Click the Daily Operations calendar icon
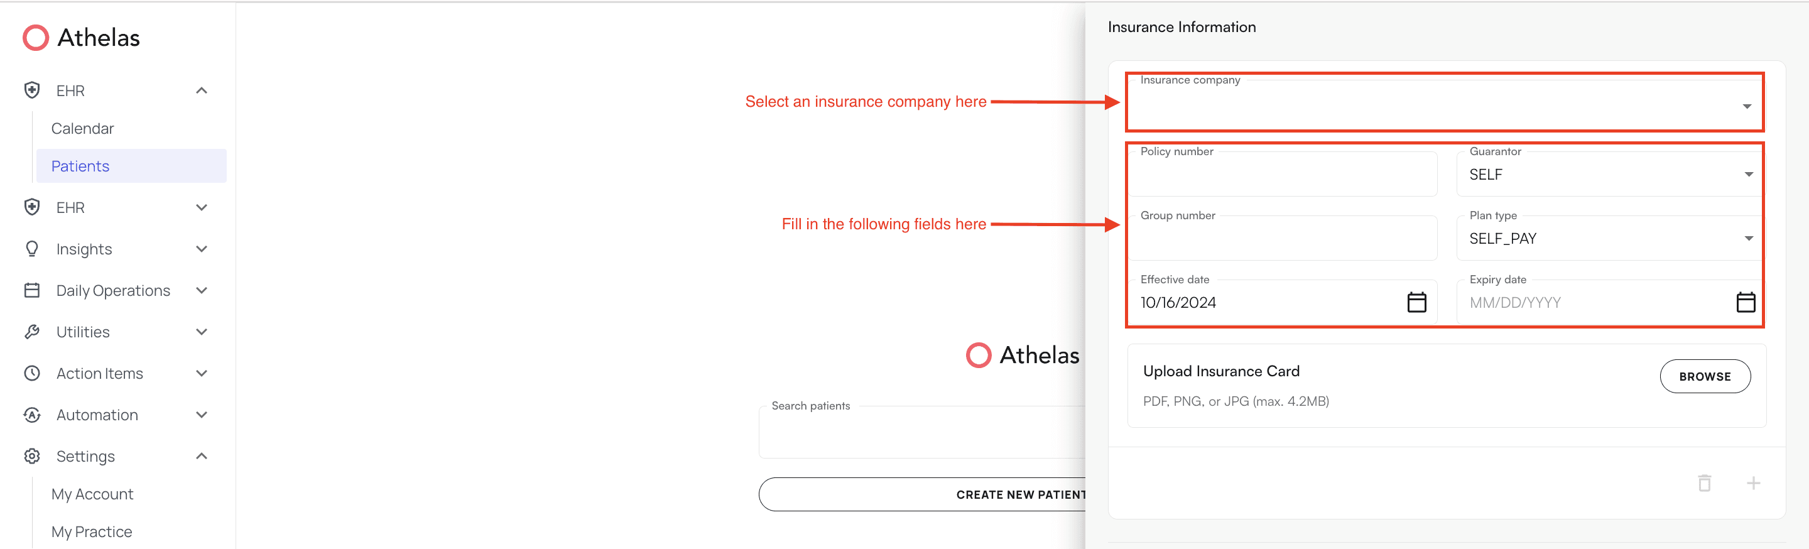 pos(32,290)
